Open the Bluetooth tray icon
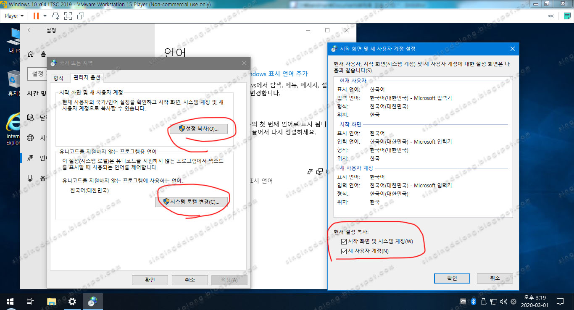The width and height of the screenshot is (574, 310). pos(473,301)
